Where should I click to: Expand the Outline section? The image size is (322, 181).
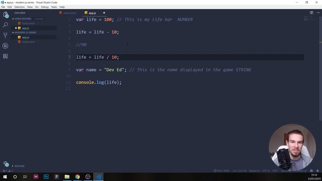pyautogui.click(x=18, y=166)
